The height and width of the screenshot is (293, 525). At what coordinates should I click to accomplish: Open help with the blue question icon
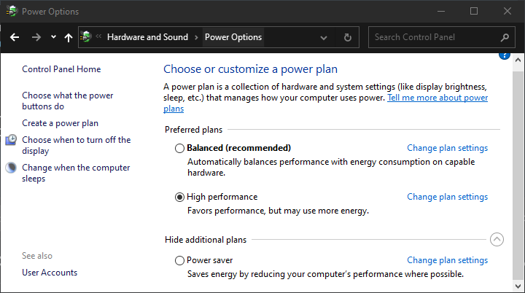coord(505,55)
